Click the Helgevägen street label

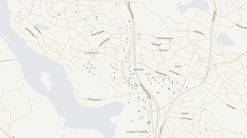pyautogui.click(x=199, y=33)
